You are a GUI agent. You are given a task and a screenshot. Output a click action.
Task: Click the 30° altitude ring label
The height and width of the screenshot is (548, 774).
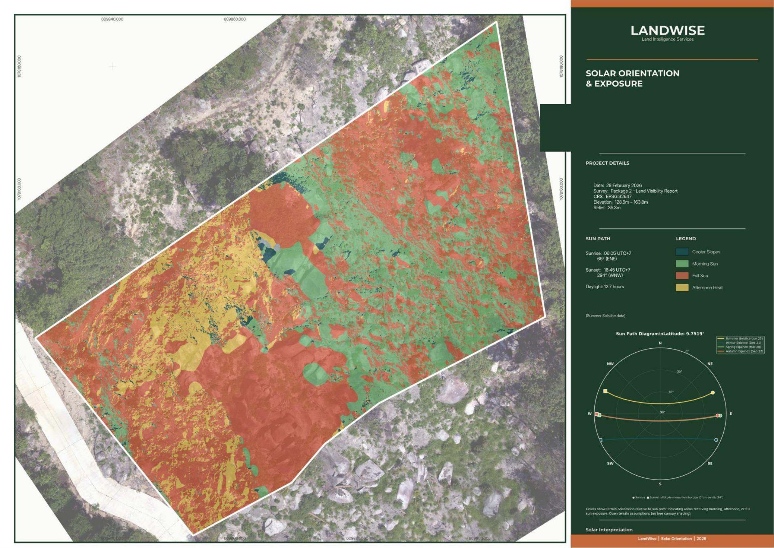coord(679,371)
